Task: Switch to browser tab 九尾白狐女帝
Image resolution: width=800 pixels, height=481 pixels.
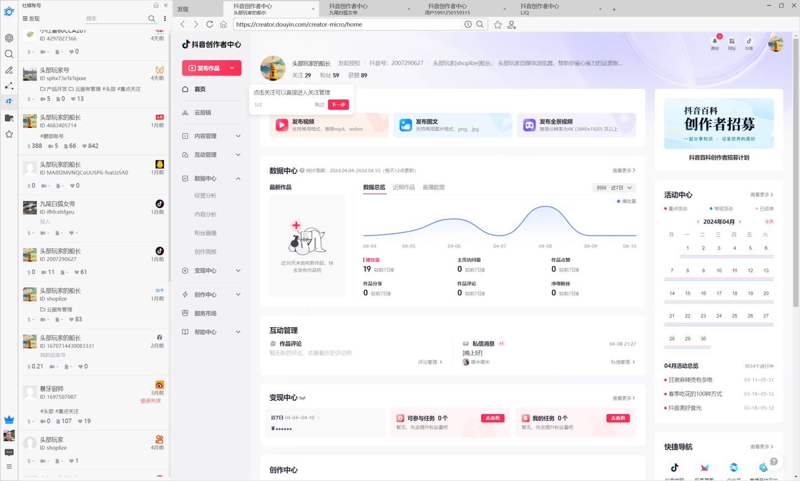Action: [x=367, y=9]
